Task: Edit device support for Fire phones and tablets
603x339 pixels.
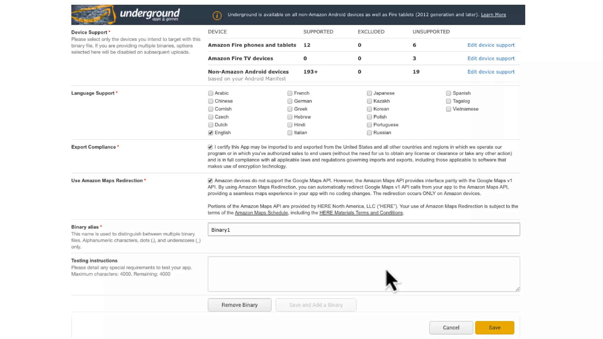Action: click(x=491, y=45)
